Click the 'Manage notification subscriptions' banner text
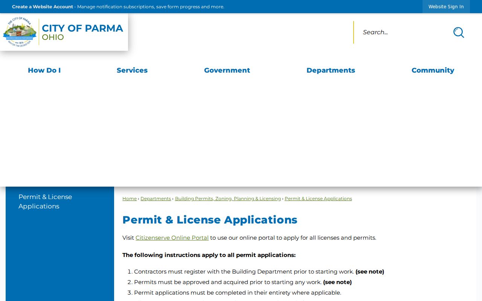The height and width of the screenshot is (301, 482). [151, 7]
